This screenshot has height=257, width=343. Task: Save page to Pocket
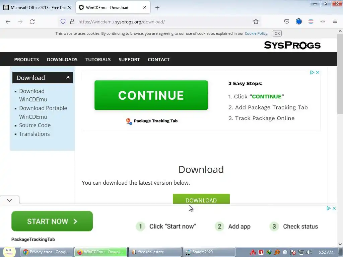[x=287, y=21]
